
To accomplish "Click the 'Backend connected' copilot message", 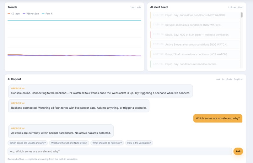I will 79,106.
